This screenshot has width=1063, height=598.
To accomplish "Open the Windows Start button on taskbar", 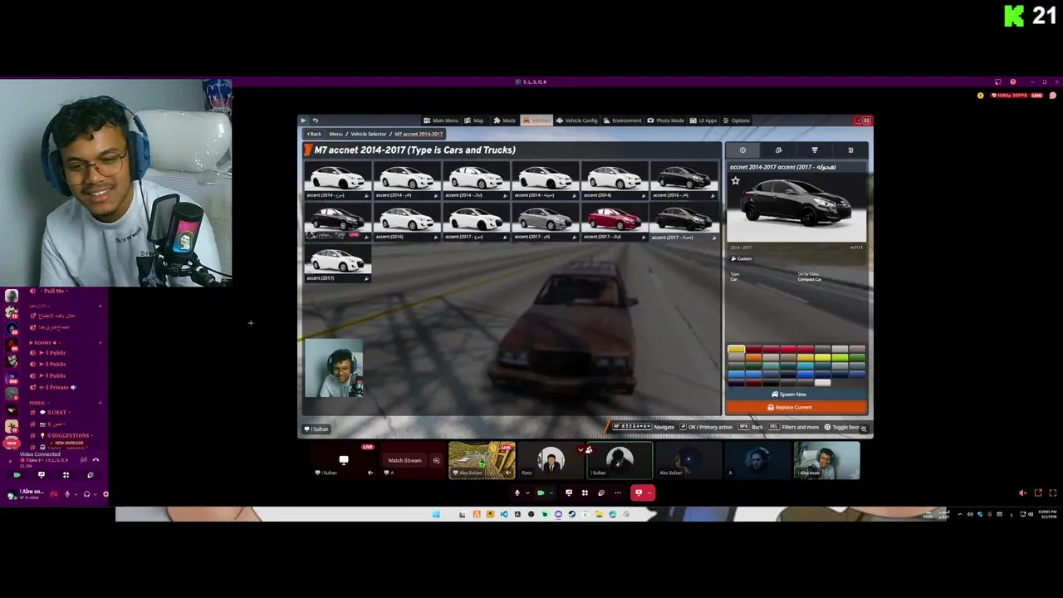I will 435,514.
